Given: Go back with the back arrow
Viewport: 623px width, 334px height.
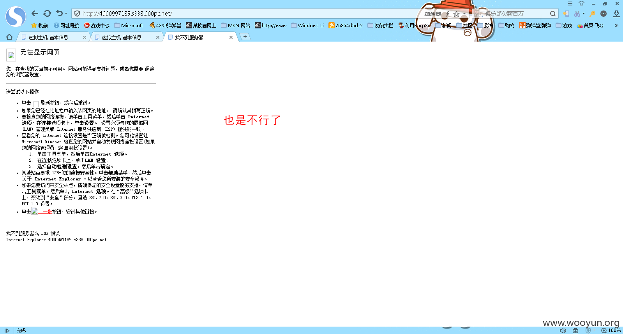Looking at the screenshot, I should [x=35, y=14].
